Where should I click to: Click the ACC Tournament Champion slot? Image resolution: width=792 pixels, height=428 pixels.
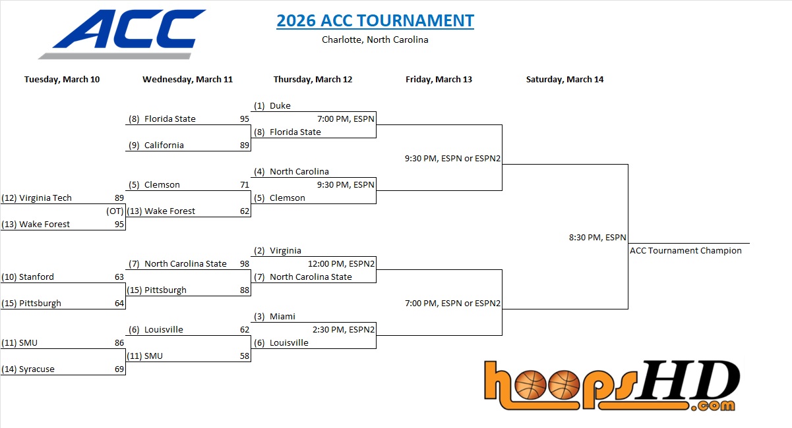coord(685,250)
